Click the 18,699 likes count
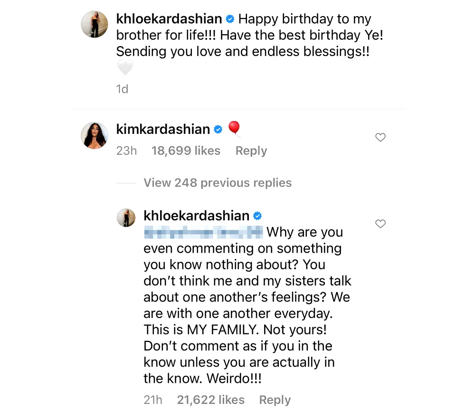Viewport: 475px width, 417px height. coord(186,151)
